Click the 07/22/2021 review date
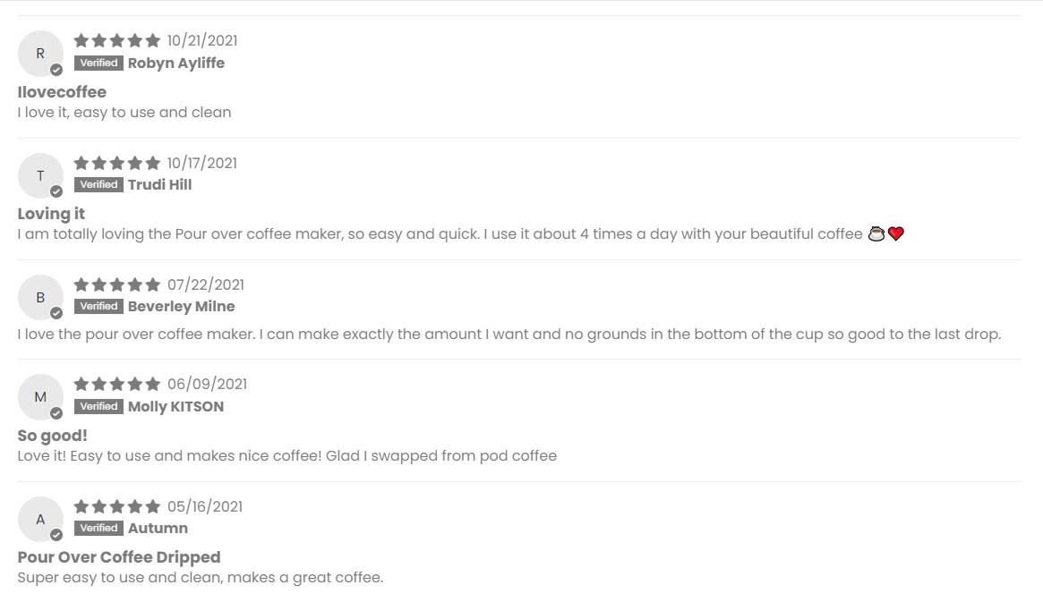 (206, 284)
